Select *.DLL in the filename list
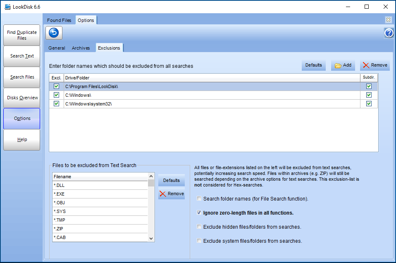The width and height of the screenshot is (396, 263). [100, 185]
